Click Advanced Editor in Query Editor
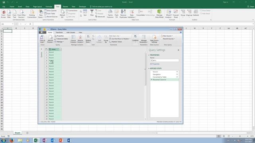The height and width of the screenshot is (143, 255). [x=61, y=39]
